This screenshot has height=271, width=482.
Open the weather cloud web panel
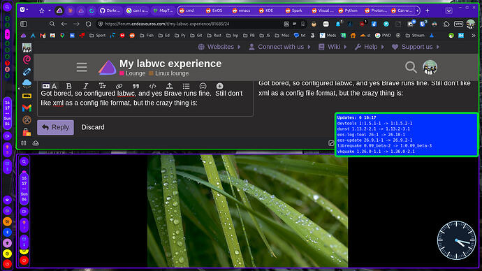pos(27,83)
